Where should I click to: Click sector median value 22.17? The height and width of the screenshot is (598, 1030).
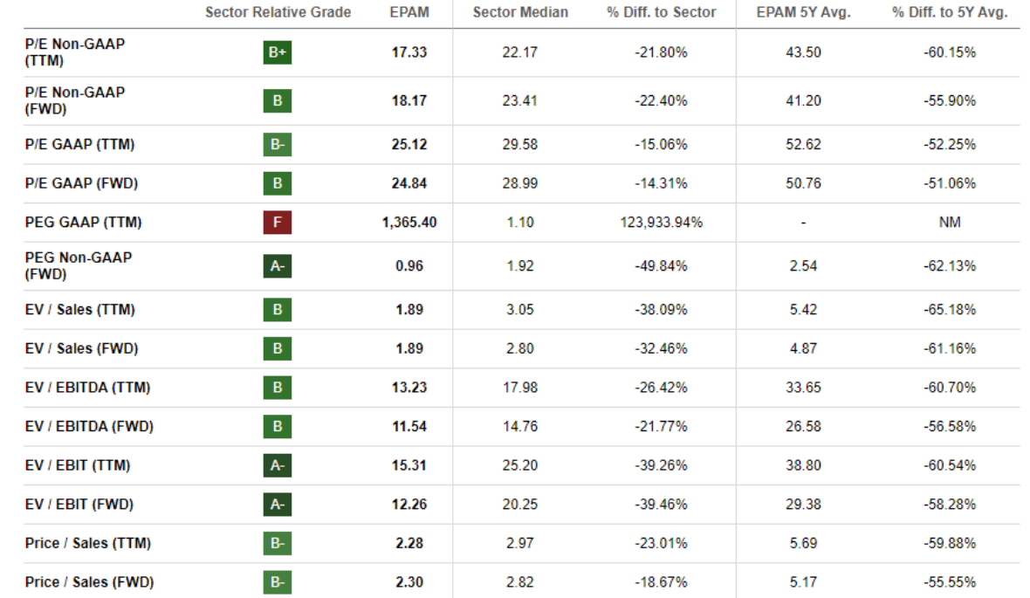(x=520, y=52)
